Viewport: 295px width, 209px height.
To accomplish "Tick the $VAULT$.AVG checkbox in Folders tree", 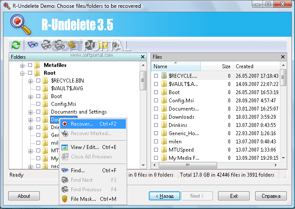I will pyautogui.click(x=38, y=88).
